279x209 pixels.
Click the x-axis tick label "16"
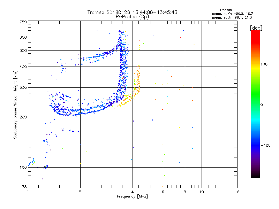tap(237, 192)
